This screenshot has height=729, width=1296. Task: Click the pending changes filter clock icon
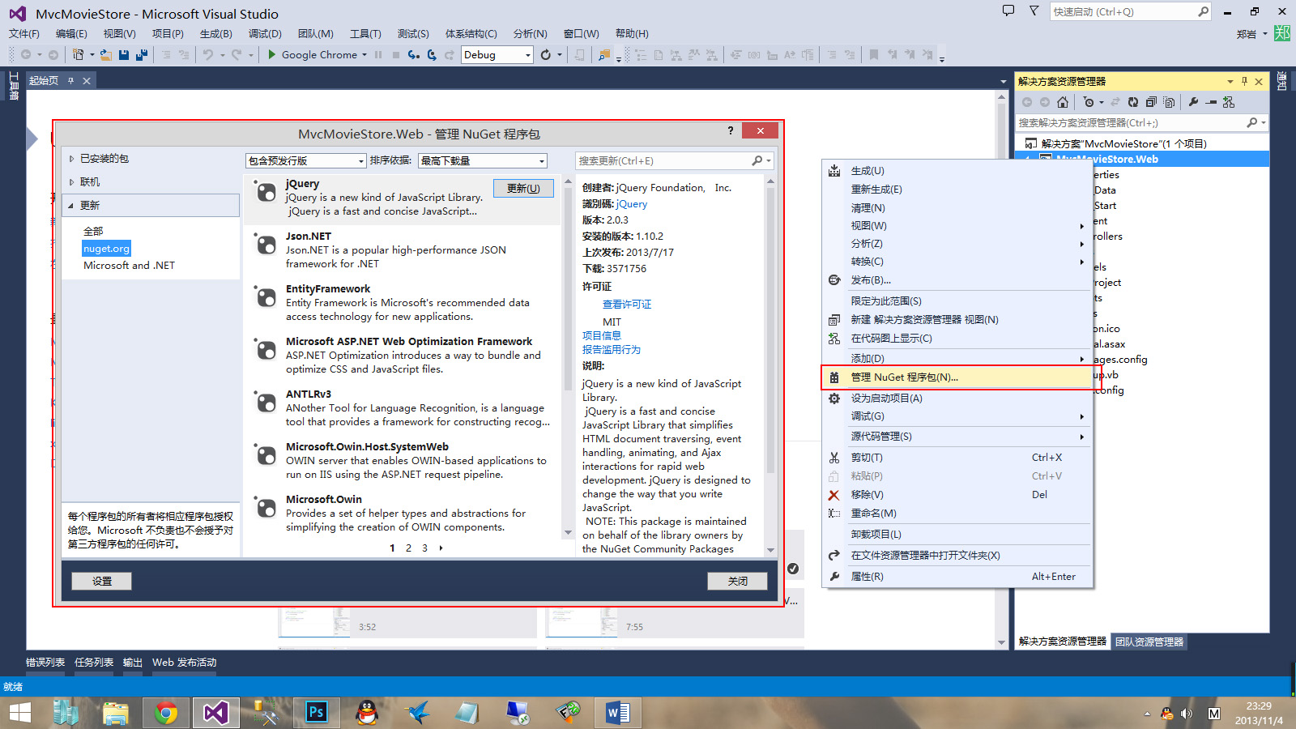(1089, 102)
